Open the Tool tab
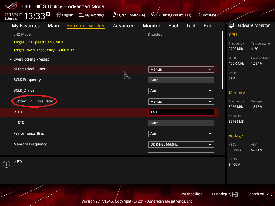 [191, 26]
